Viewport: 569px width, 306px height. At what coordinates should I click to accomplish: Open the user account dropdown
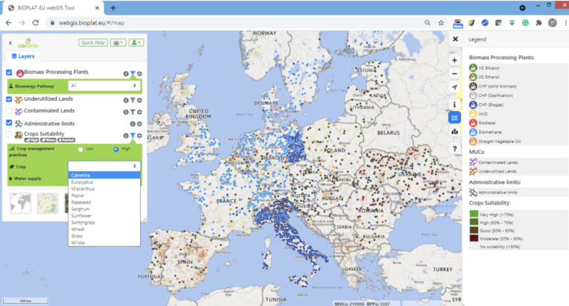[136, 42]
